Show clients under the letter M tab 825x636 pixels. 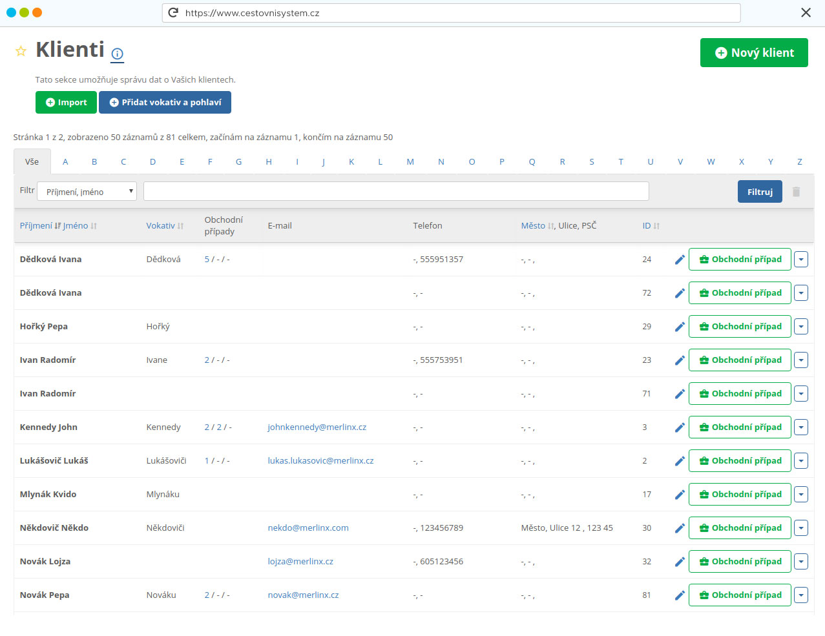(x=410, y=162)
